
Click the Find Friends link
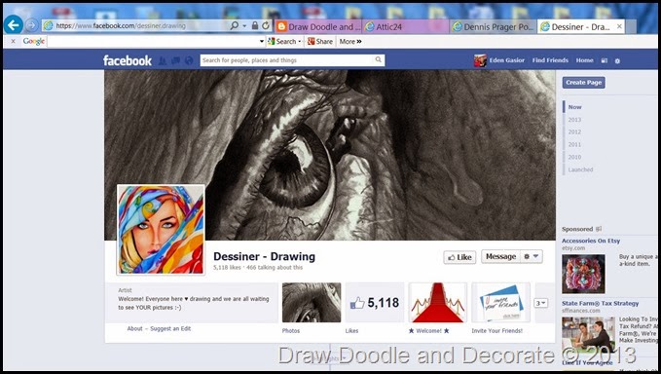pos(550,60)
